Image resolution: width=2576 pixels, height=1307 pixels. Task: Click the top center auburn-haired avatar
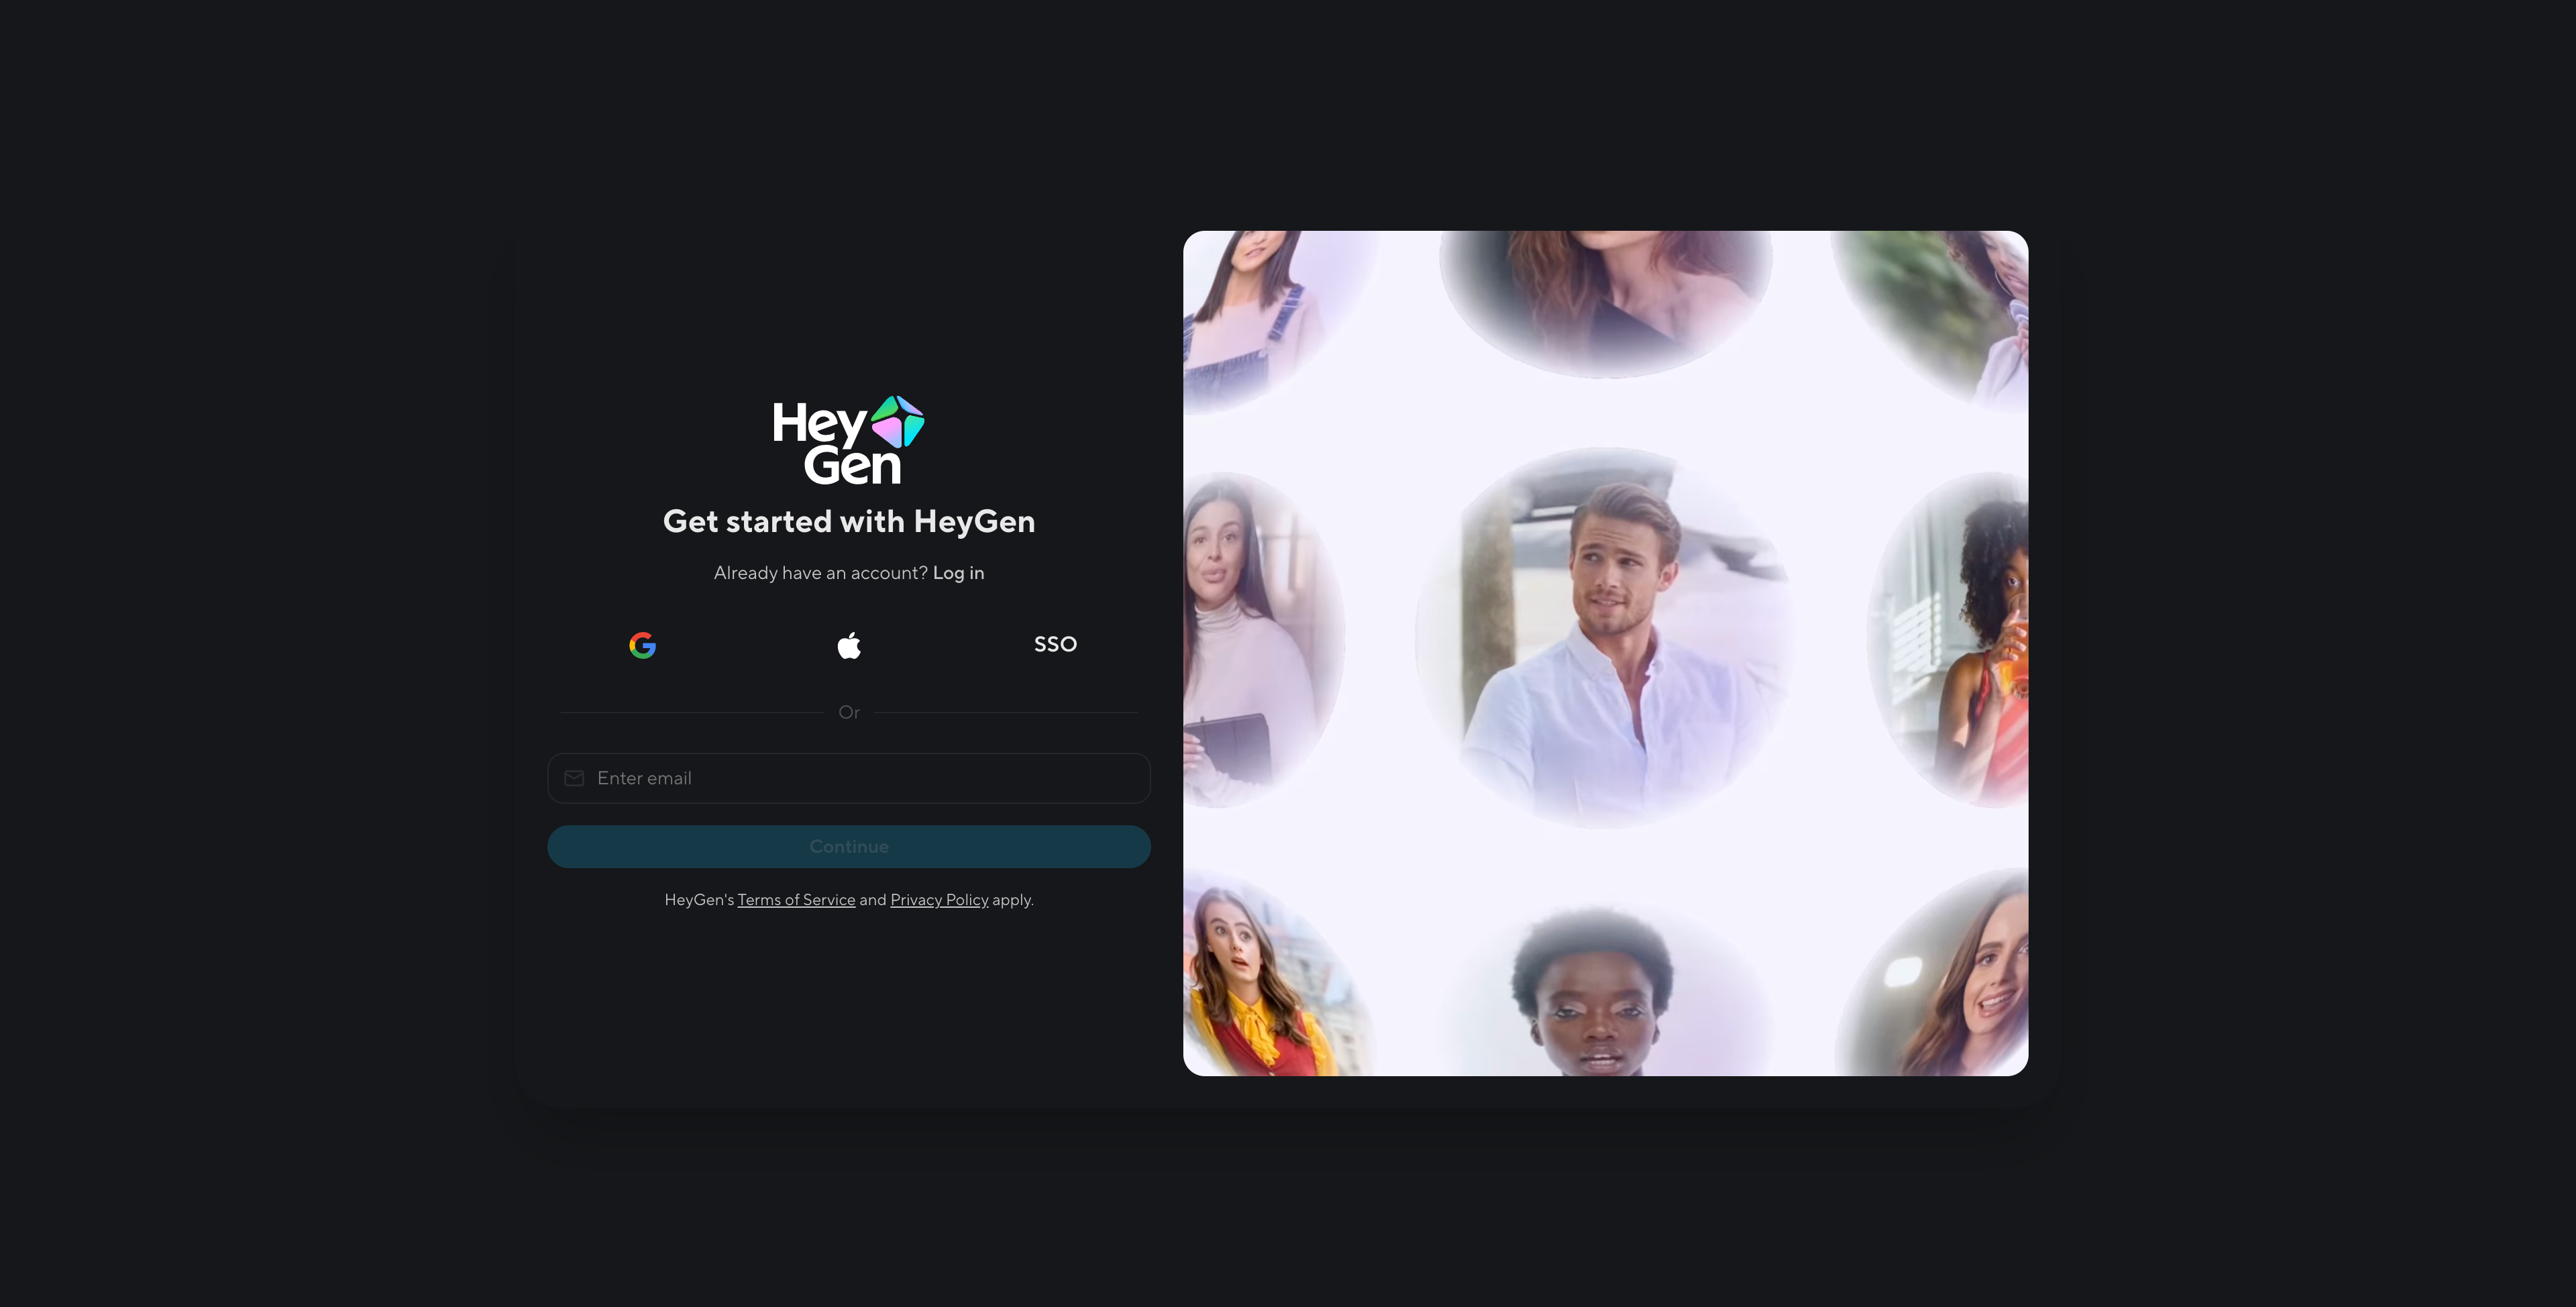coord(1605,295)
